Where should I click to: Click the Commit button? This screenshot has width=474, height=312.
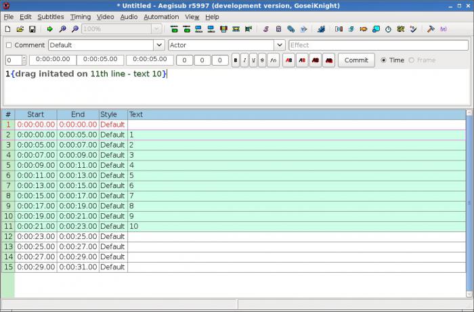click(356, 60)
